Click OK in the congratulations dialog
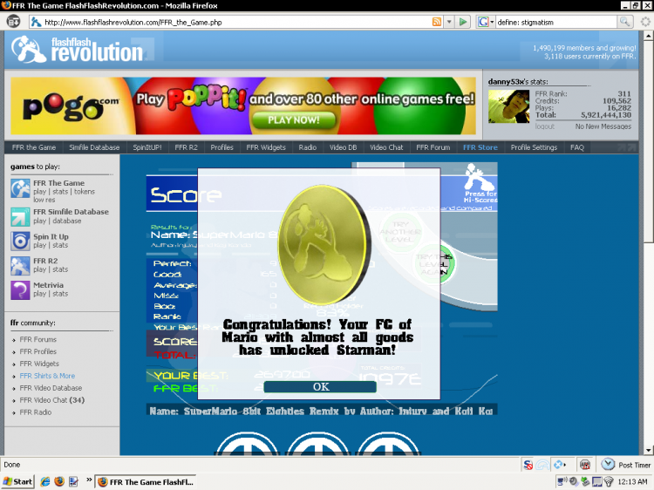The height and width of the screenshot is (490, 654). (320, 387)
